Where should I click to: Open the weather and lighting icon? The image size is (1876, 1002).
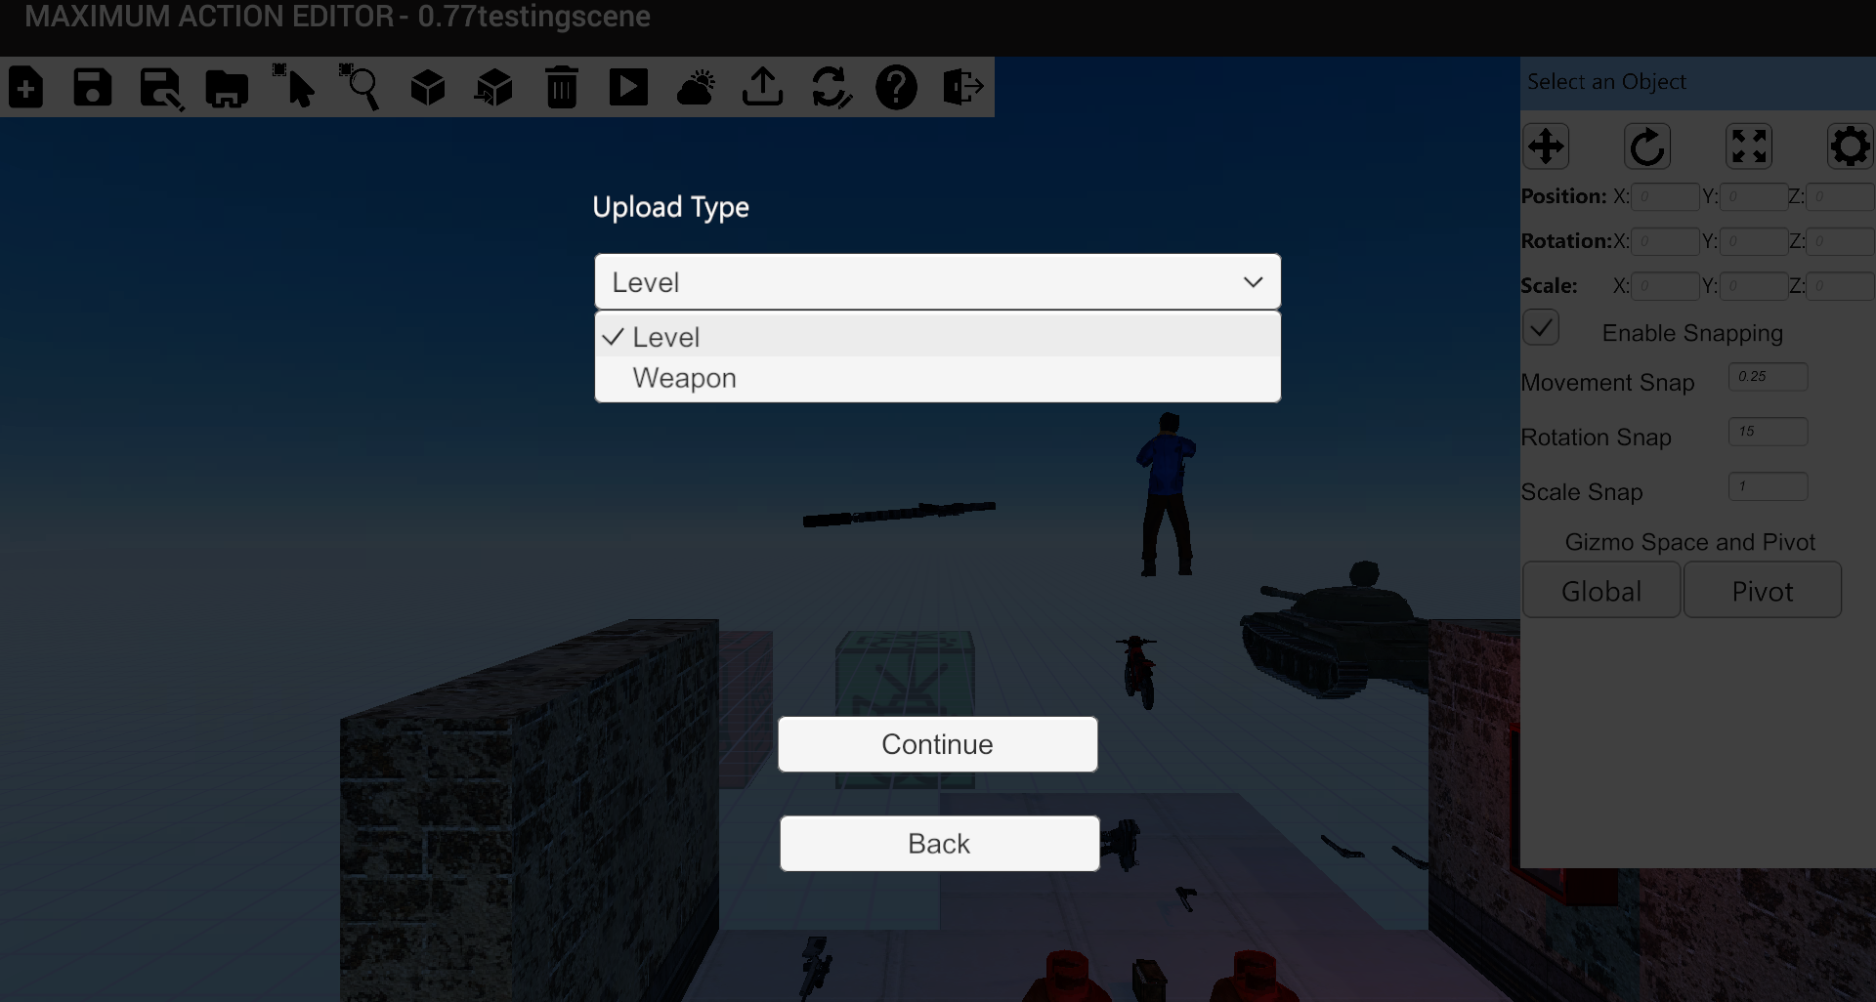[696, 88]
